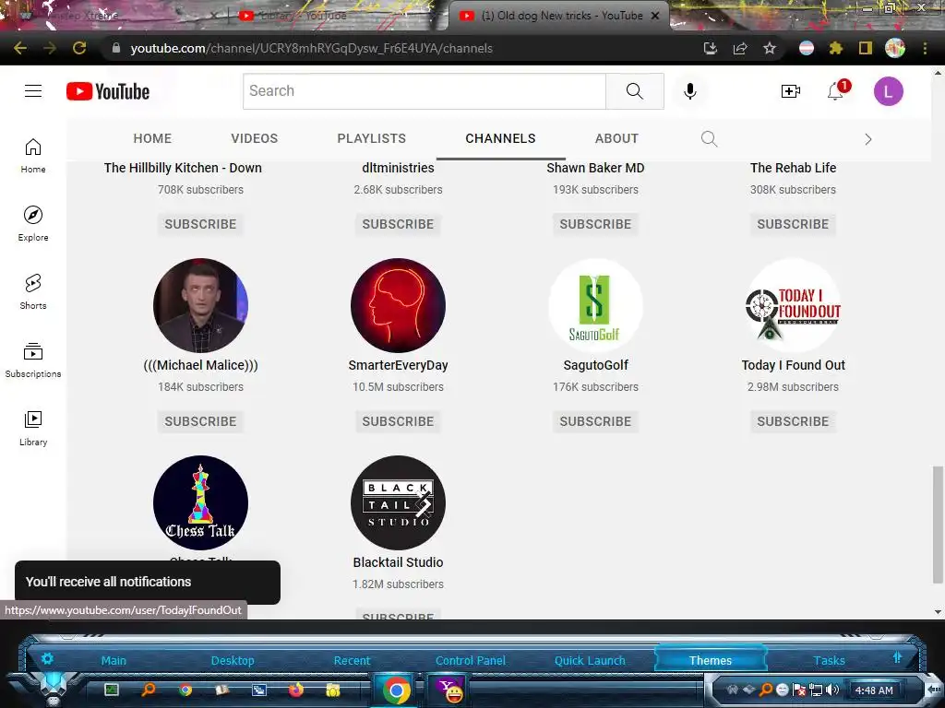Reload the page in the browser
Image resolution: width=945 pixels, height=708 pixels.
pos(79,48)
